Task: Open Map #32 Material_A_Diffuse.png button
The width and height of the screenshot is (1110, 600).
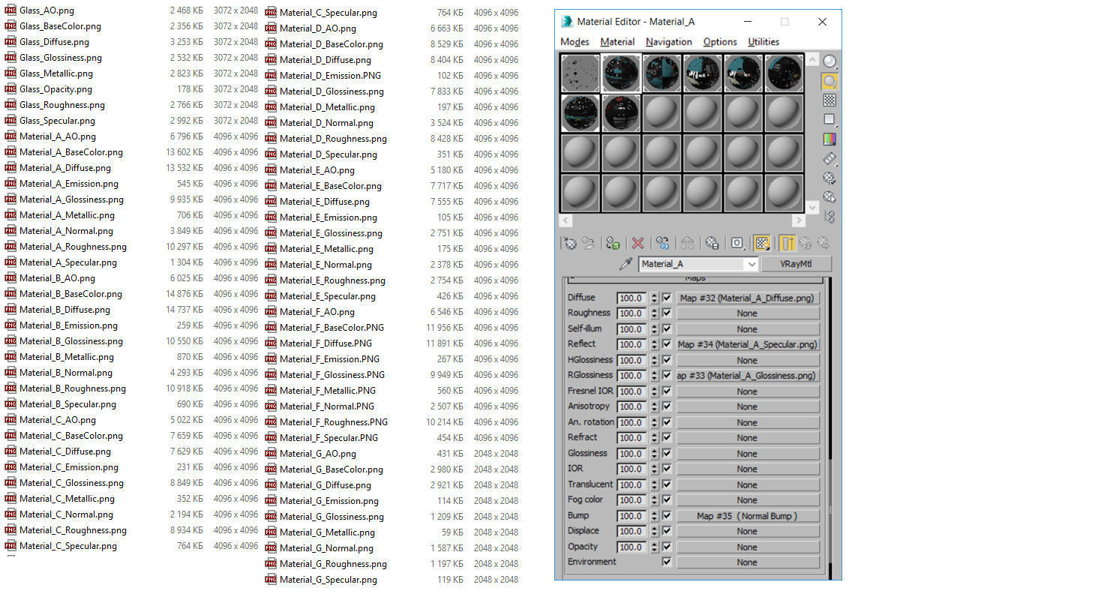Action: (x=747, y=298)
